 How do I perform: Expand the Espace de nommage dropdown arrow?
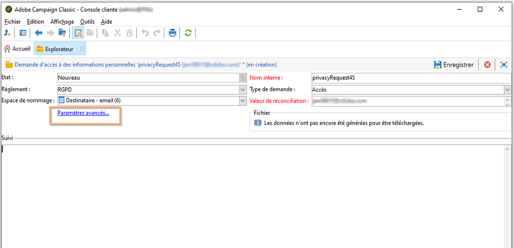pos(243,100)
